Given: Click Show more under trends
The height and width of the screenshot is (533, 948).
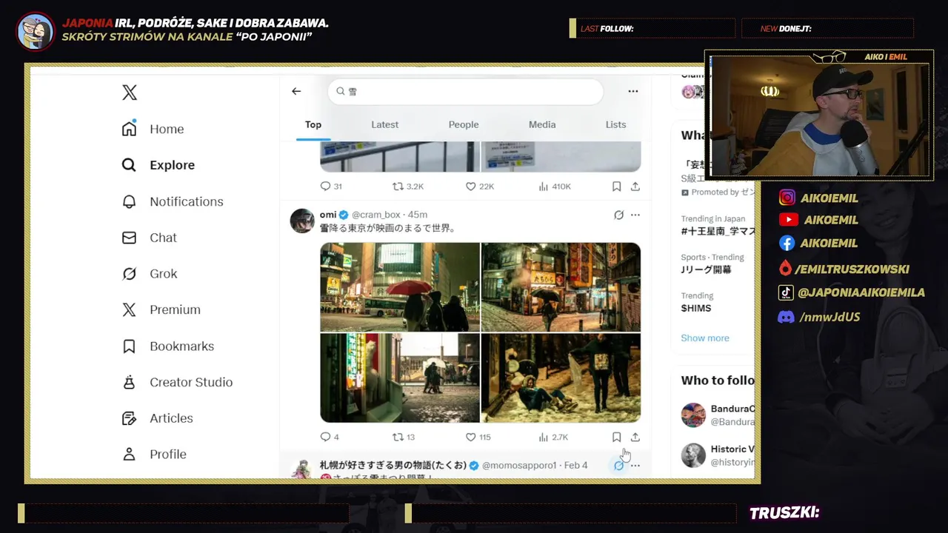Looking at the screenshot, I should 705,338.
